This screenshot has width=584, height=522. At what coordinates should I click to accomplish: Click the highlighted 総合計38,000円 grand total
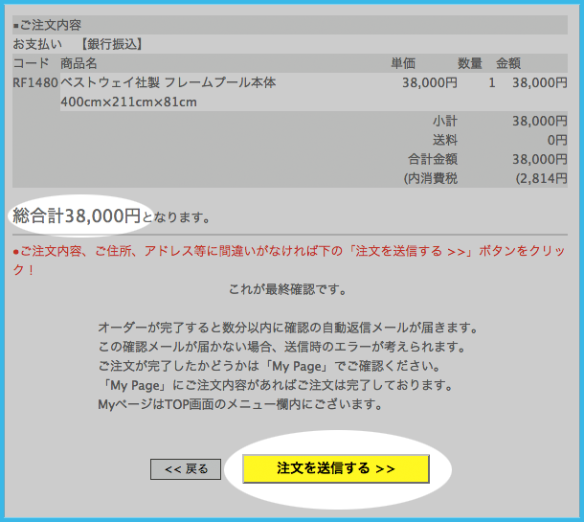pos(77,216)
